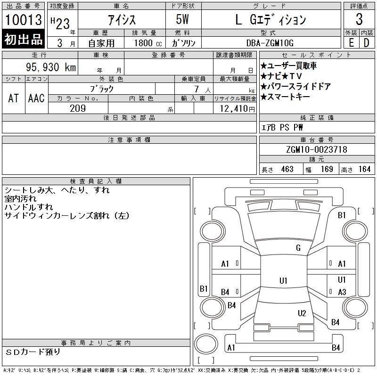Click the recycle deposit 12,410円 cell

235,108
